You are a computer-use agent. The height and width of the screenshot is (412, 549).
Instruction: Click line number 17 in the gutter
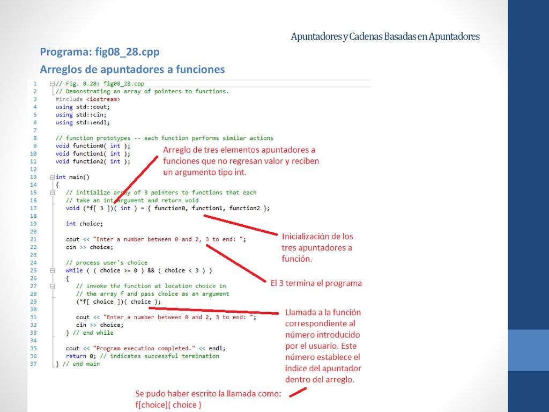coord(33,208)
